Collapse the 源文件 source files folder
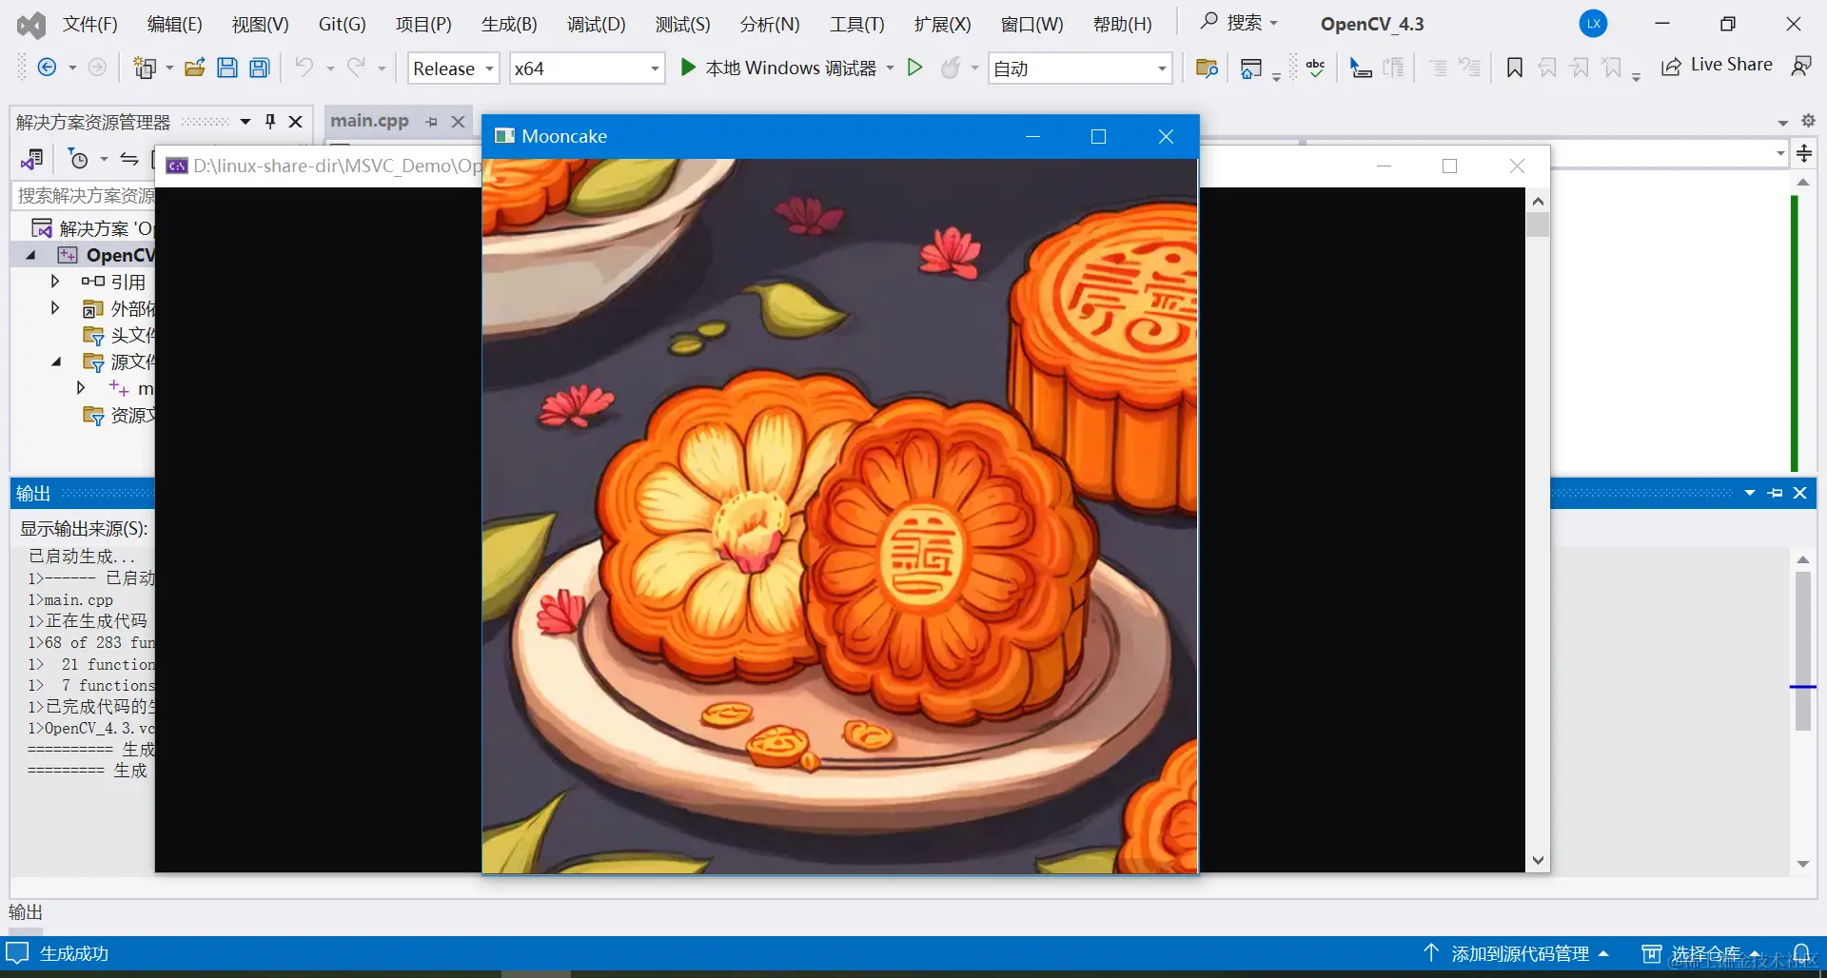This screenshot has width=1827, height=978. 57,362
